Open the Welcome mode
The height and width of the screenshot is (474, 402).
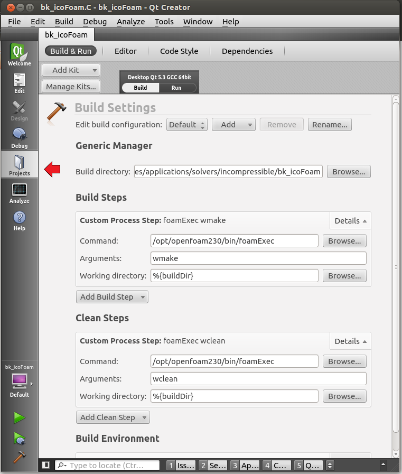point(20,55)
